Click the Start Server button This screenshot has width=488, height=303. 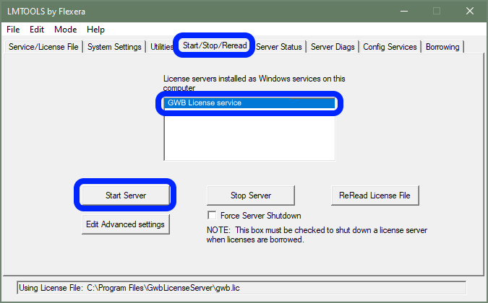pos(125,196)
